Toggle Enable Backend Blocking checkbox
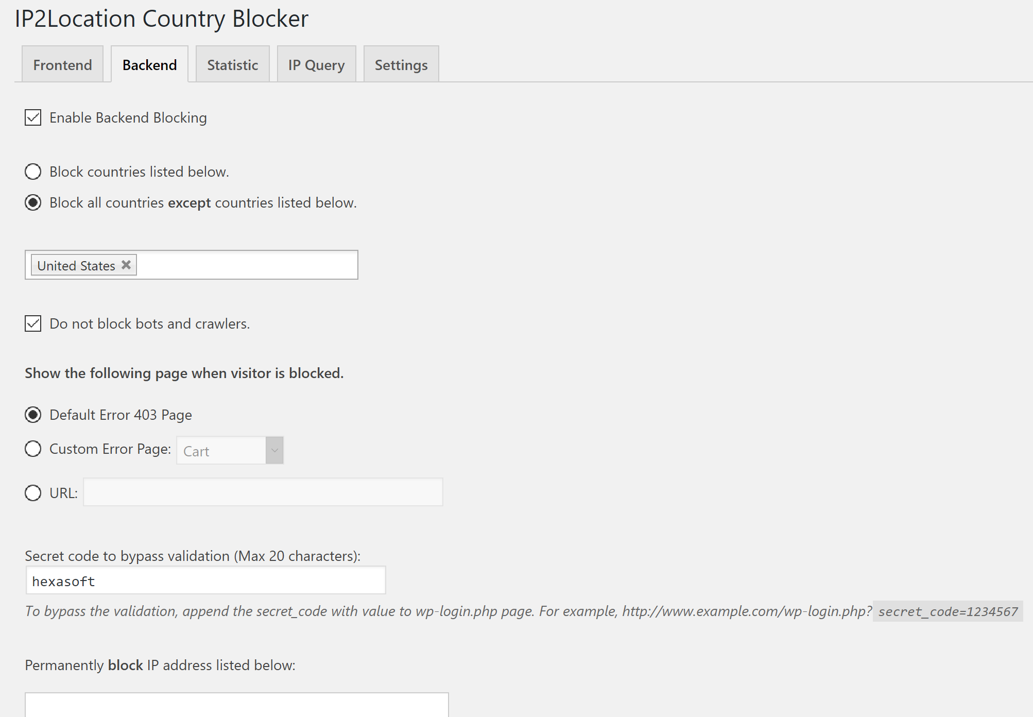The image size is (1033, 717). coord(33,117)
